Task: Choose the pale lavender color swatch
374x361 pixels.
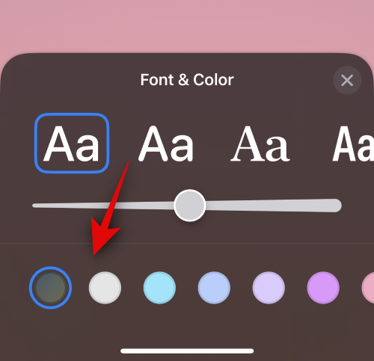Action: pyautogui.click(x=269, y=288)
